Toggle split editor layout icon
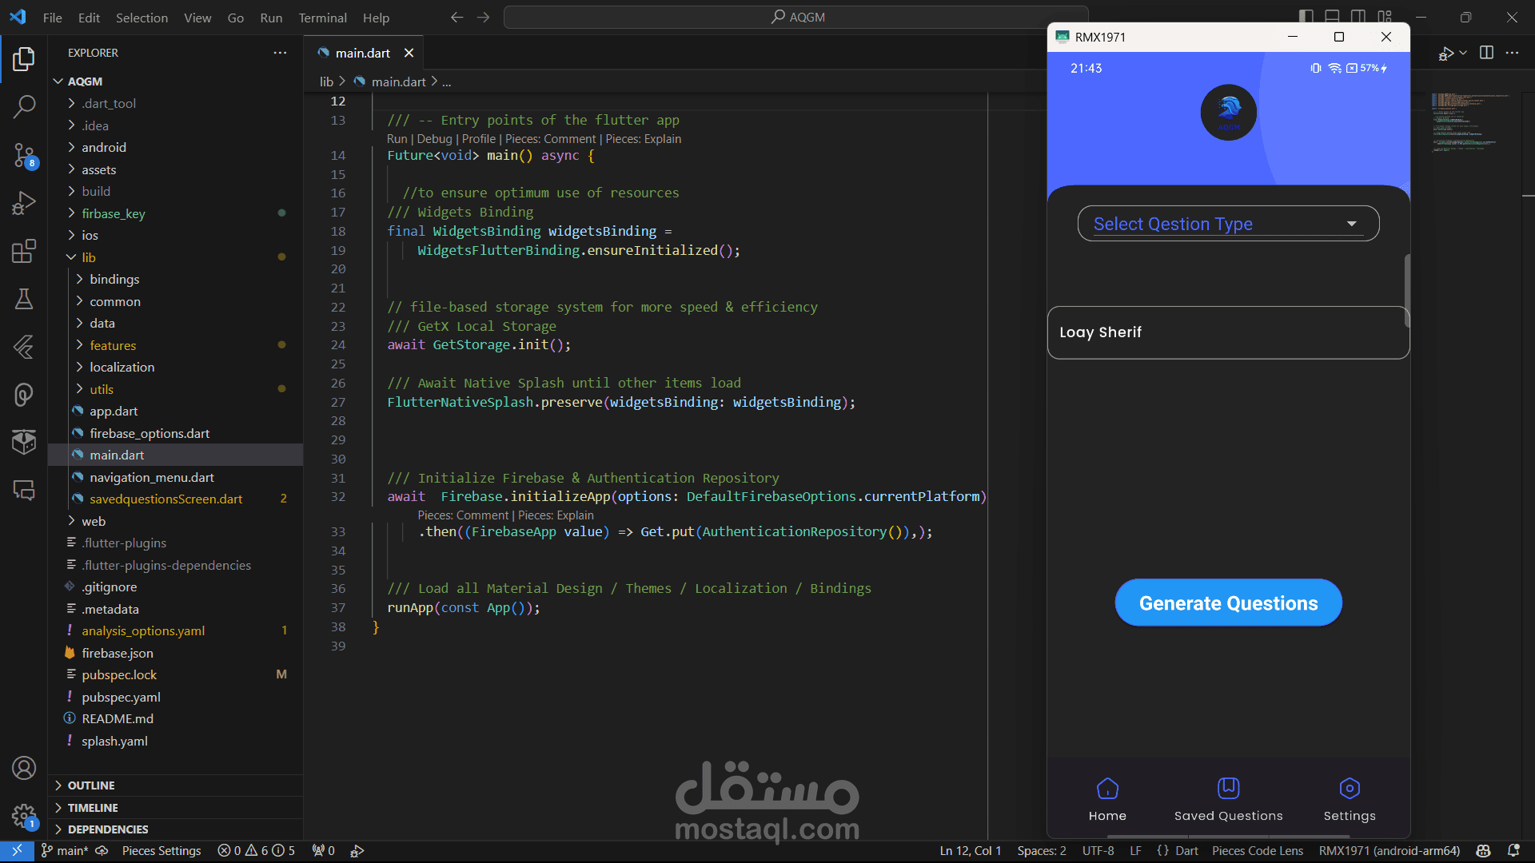1535x863 pixels. tap(1486, 53)
